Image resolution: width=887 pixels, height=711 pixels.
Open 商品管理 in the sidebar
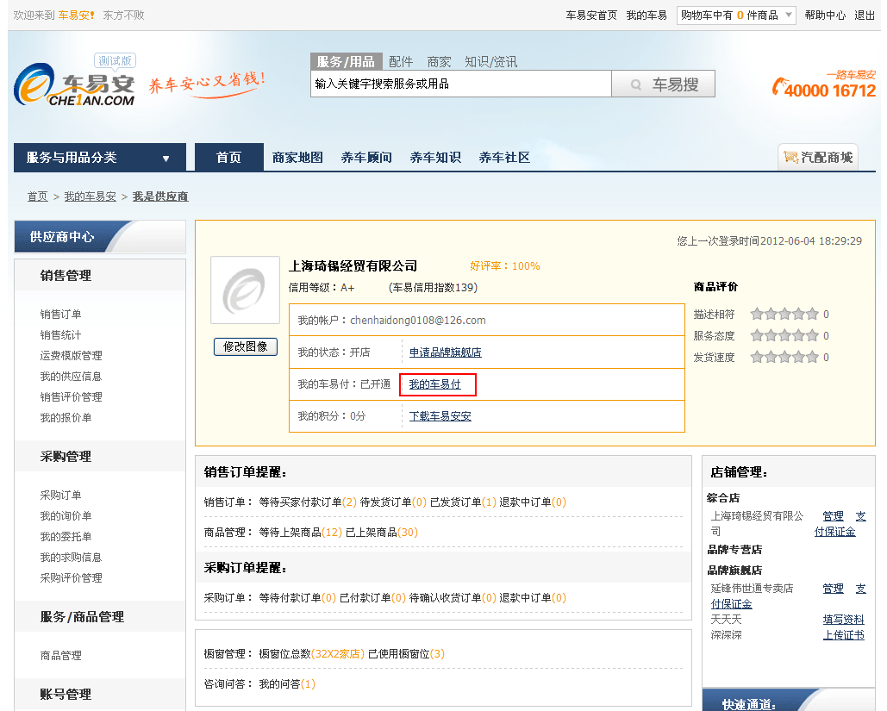60,656
